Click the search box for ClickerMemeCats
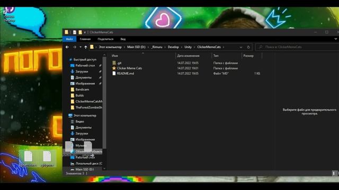This screenshot has height=190, width=339. 297,47
